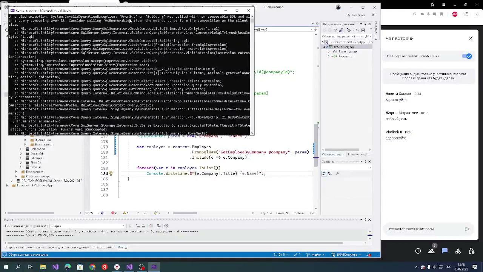Open the host controls lock icon
The image size is (483, 272).
[x=471, y=251]
